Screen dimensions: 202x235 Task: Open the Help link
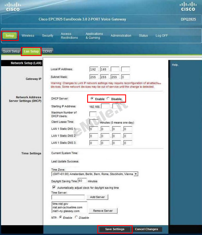(175, 65)
